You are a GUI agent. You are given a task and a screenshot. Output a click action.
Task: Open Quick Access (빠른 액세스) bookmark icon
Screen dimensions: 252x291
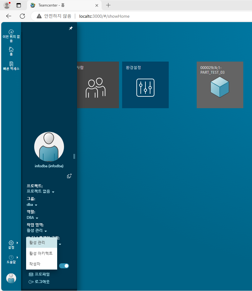coord(11,64)
